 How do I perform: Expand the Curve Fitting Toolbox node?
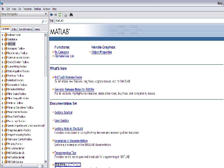click(x=2, y=67)
